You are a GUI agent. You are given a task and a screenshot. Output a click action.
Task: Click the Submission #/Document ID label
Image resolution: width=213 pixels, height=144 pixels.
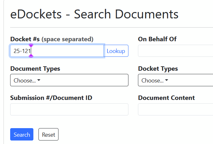51,98
